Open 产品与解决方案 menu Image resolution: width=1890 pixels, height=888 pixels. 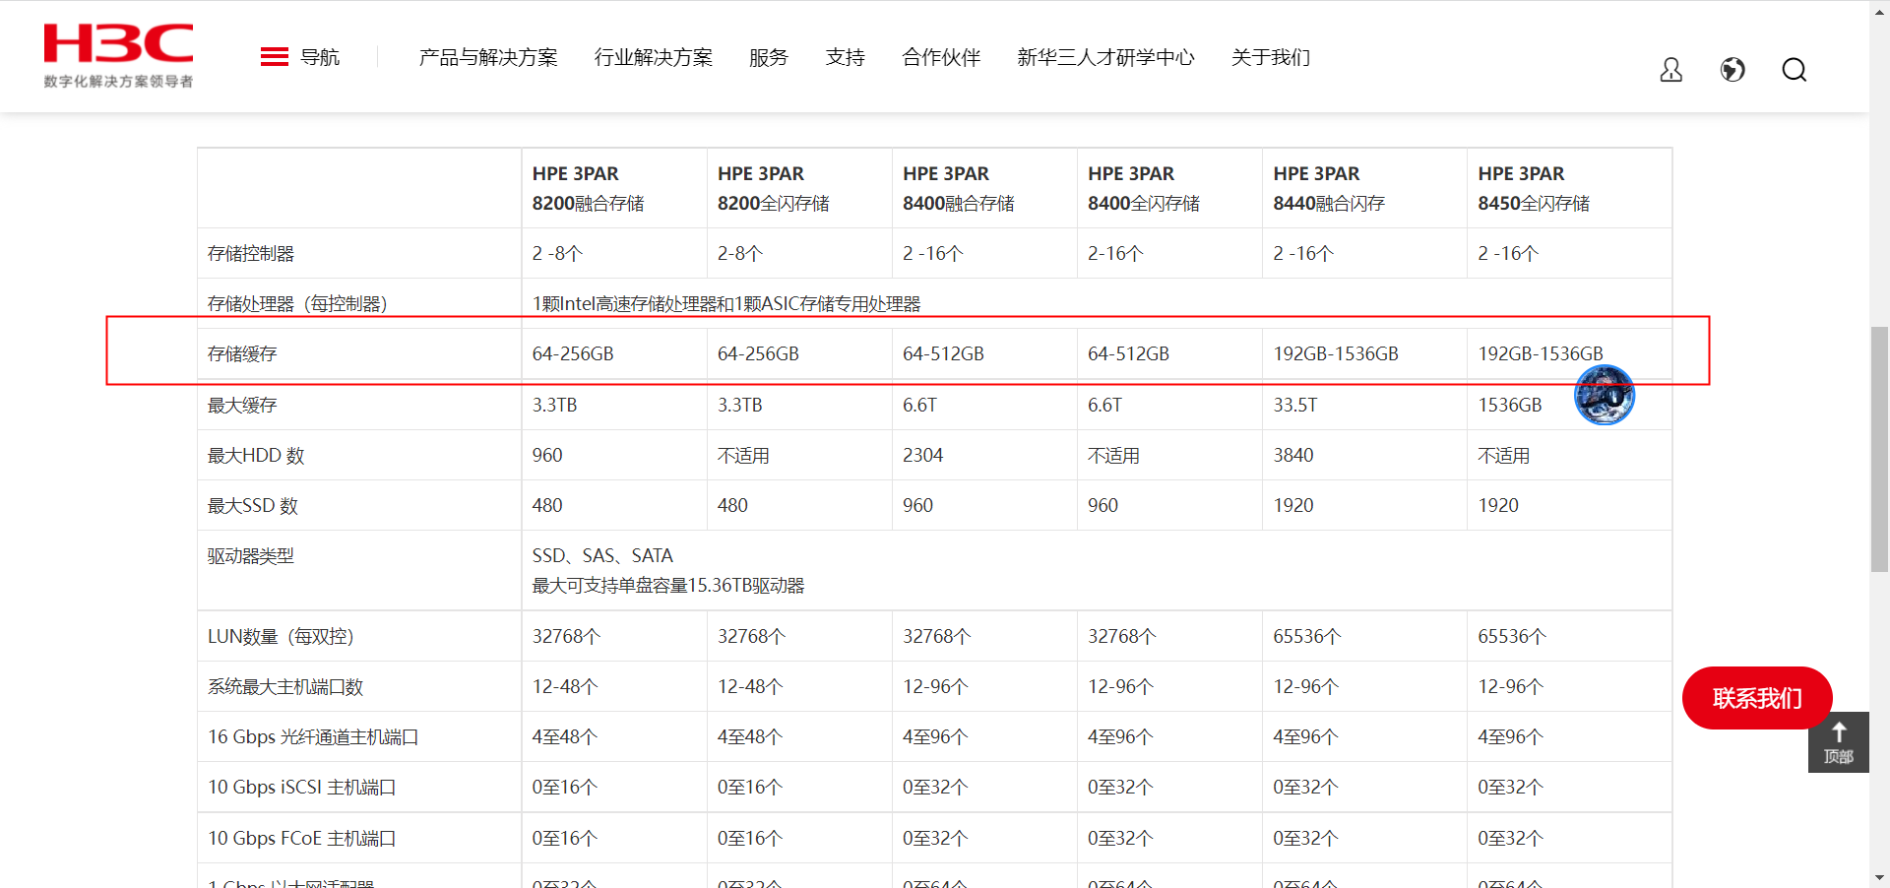click(488, 57)
